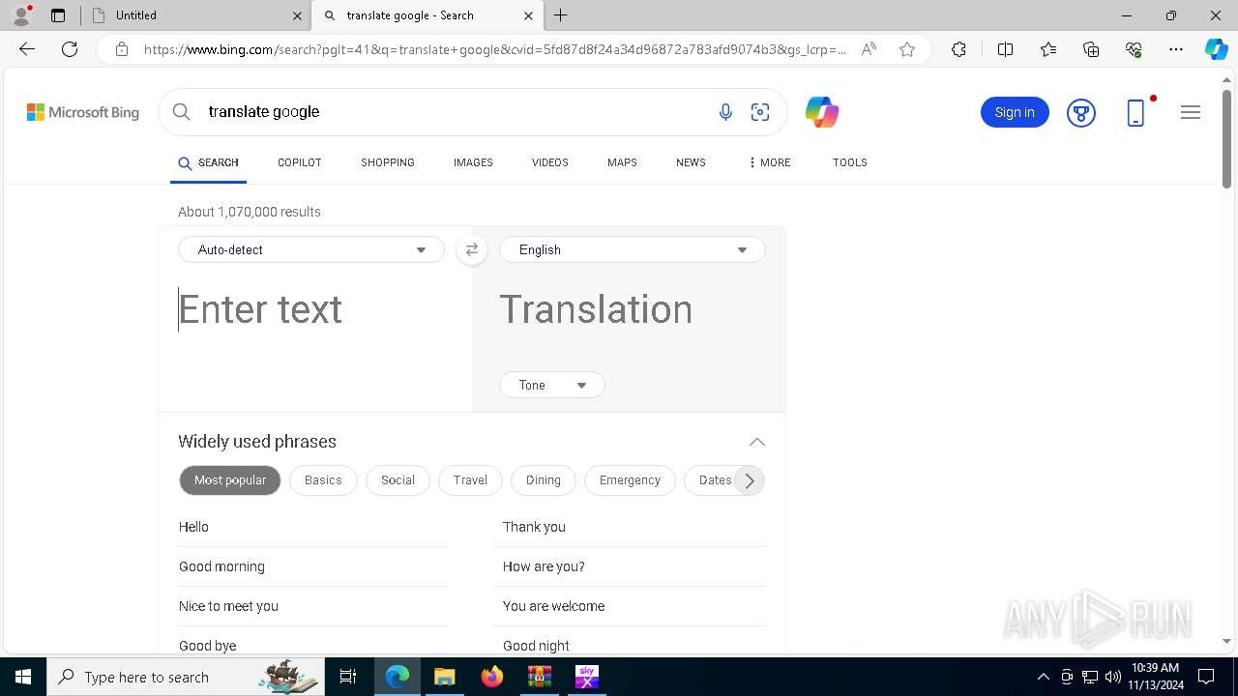Viewport: 1238px width, 696px height.
Task: Select Basics phrase category
Action: (x=323, y=480)
